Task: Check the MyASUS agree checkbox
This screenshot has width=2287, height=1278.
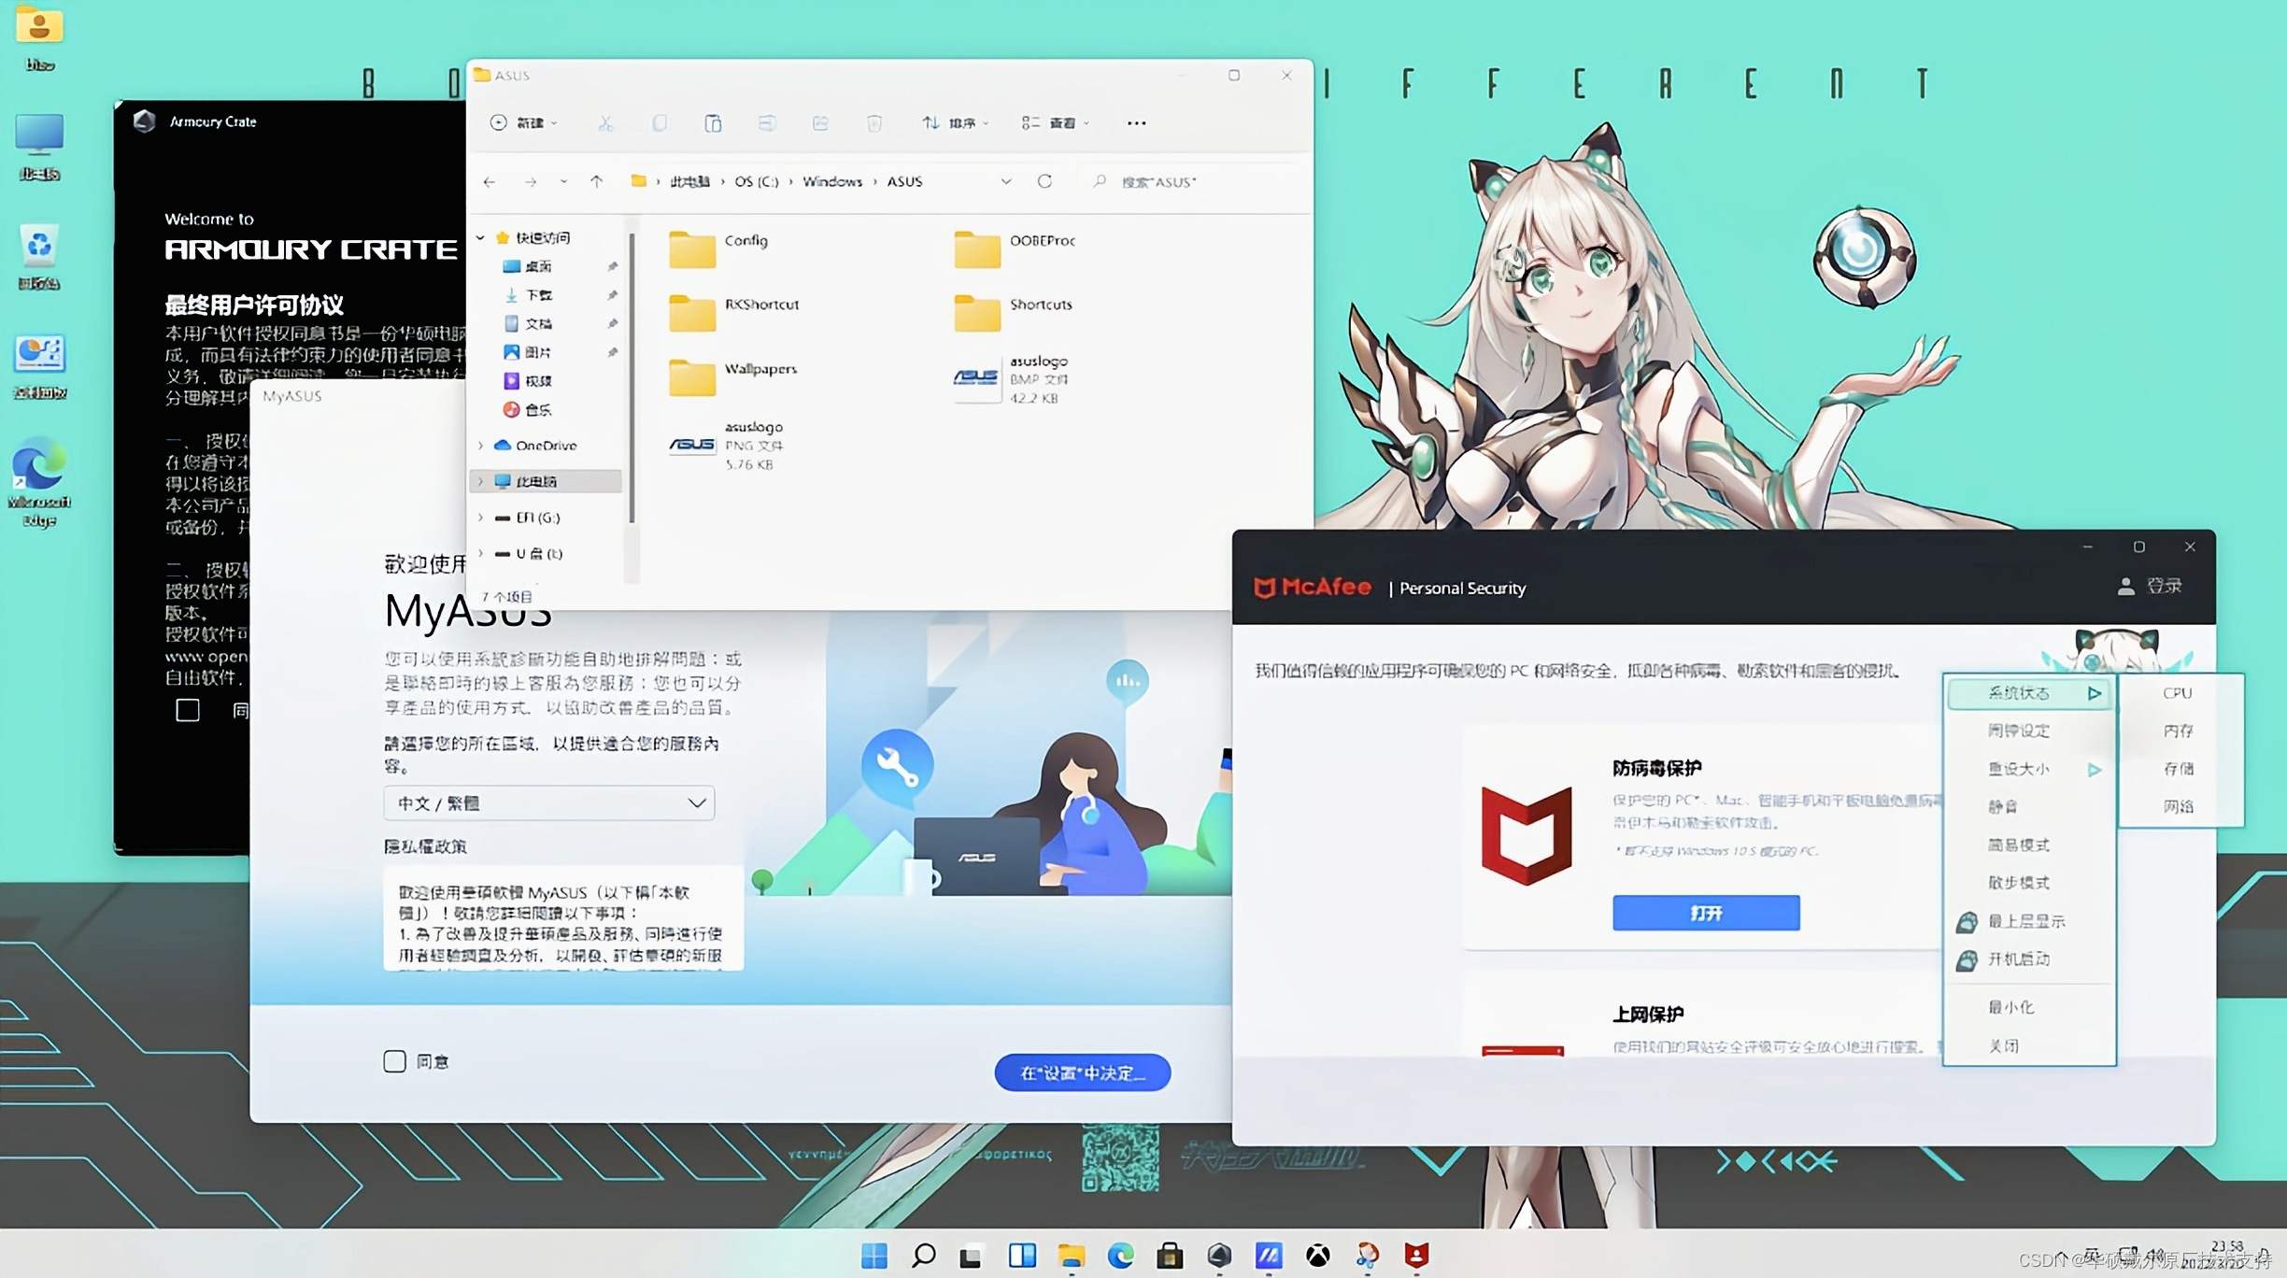Action: point(394,1061)
